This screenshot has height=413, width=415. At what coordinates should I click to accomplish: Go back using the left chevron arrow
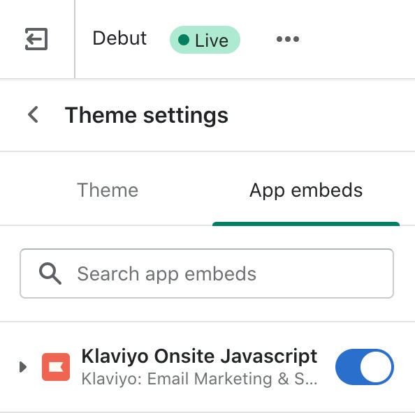click(x=33, y=114)
